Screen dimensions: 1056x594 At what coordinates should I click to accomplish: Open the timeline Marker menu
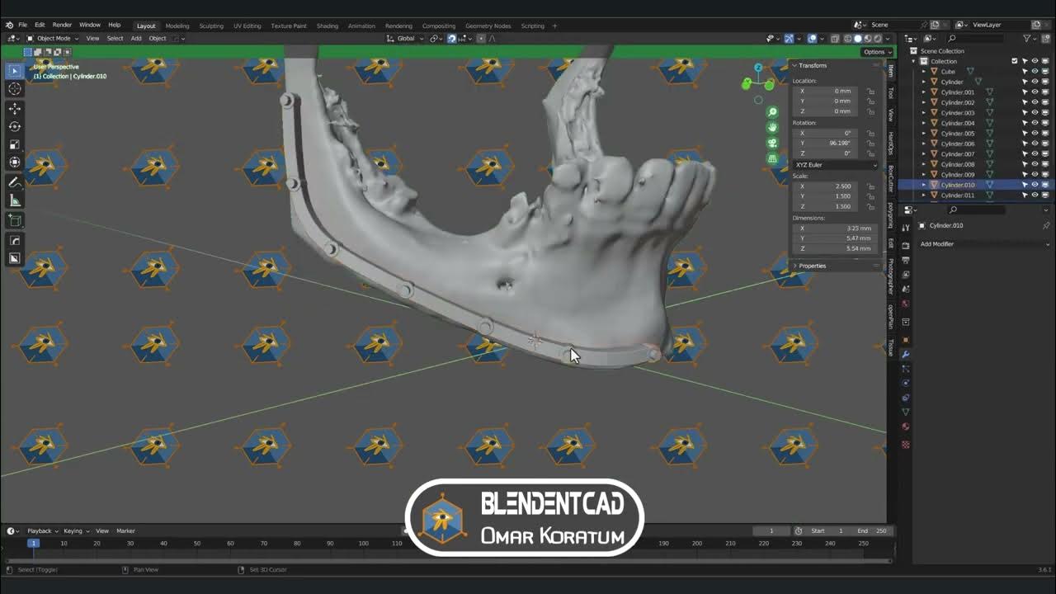click(125, 531)
